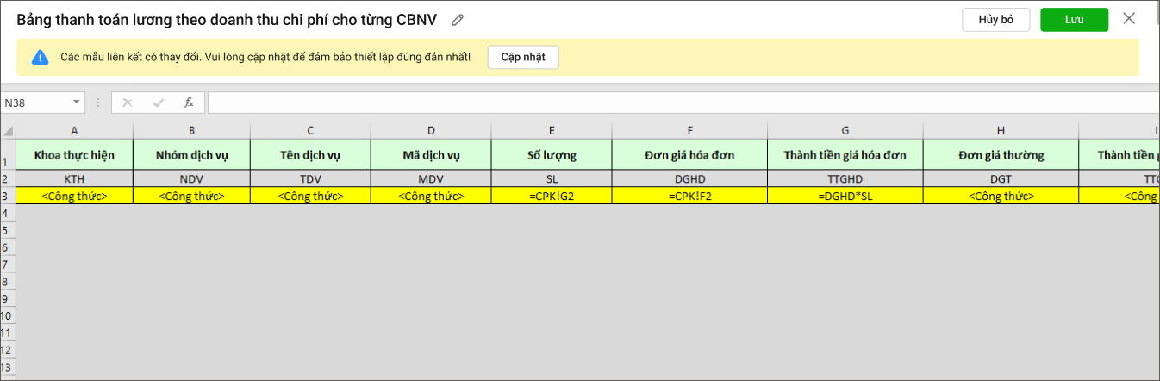
Task: Click in the formula bar input field
Action: coord(681,103)
